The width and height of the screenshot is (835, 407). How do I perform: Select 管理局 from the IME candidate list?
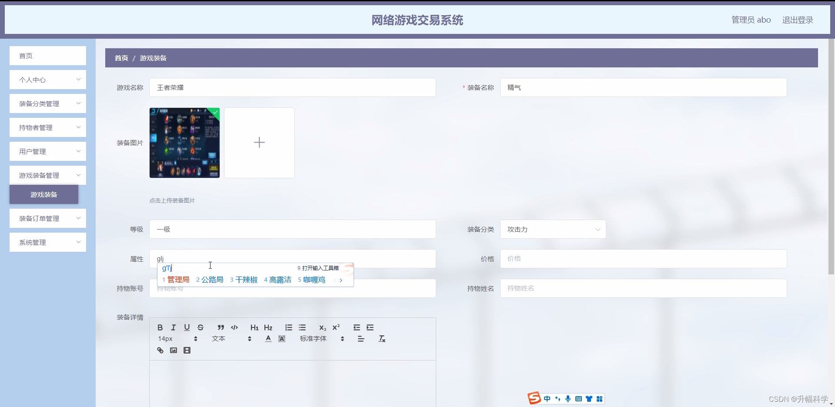click(178, 280)
